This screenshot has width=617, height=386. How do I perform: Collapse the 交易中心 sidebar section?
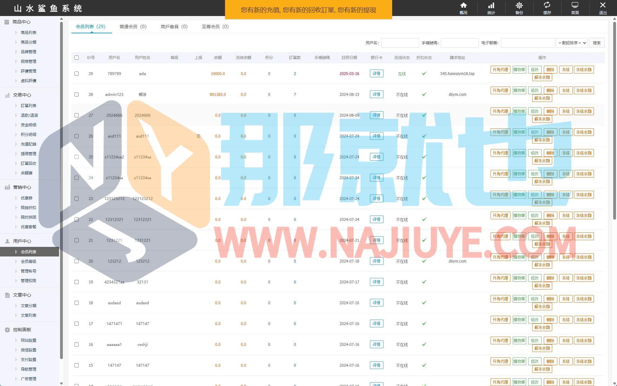(22, 95)
